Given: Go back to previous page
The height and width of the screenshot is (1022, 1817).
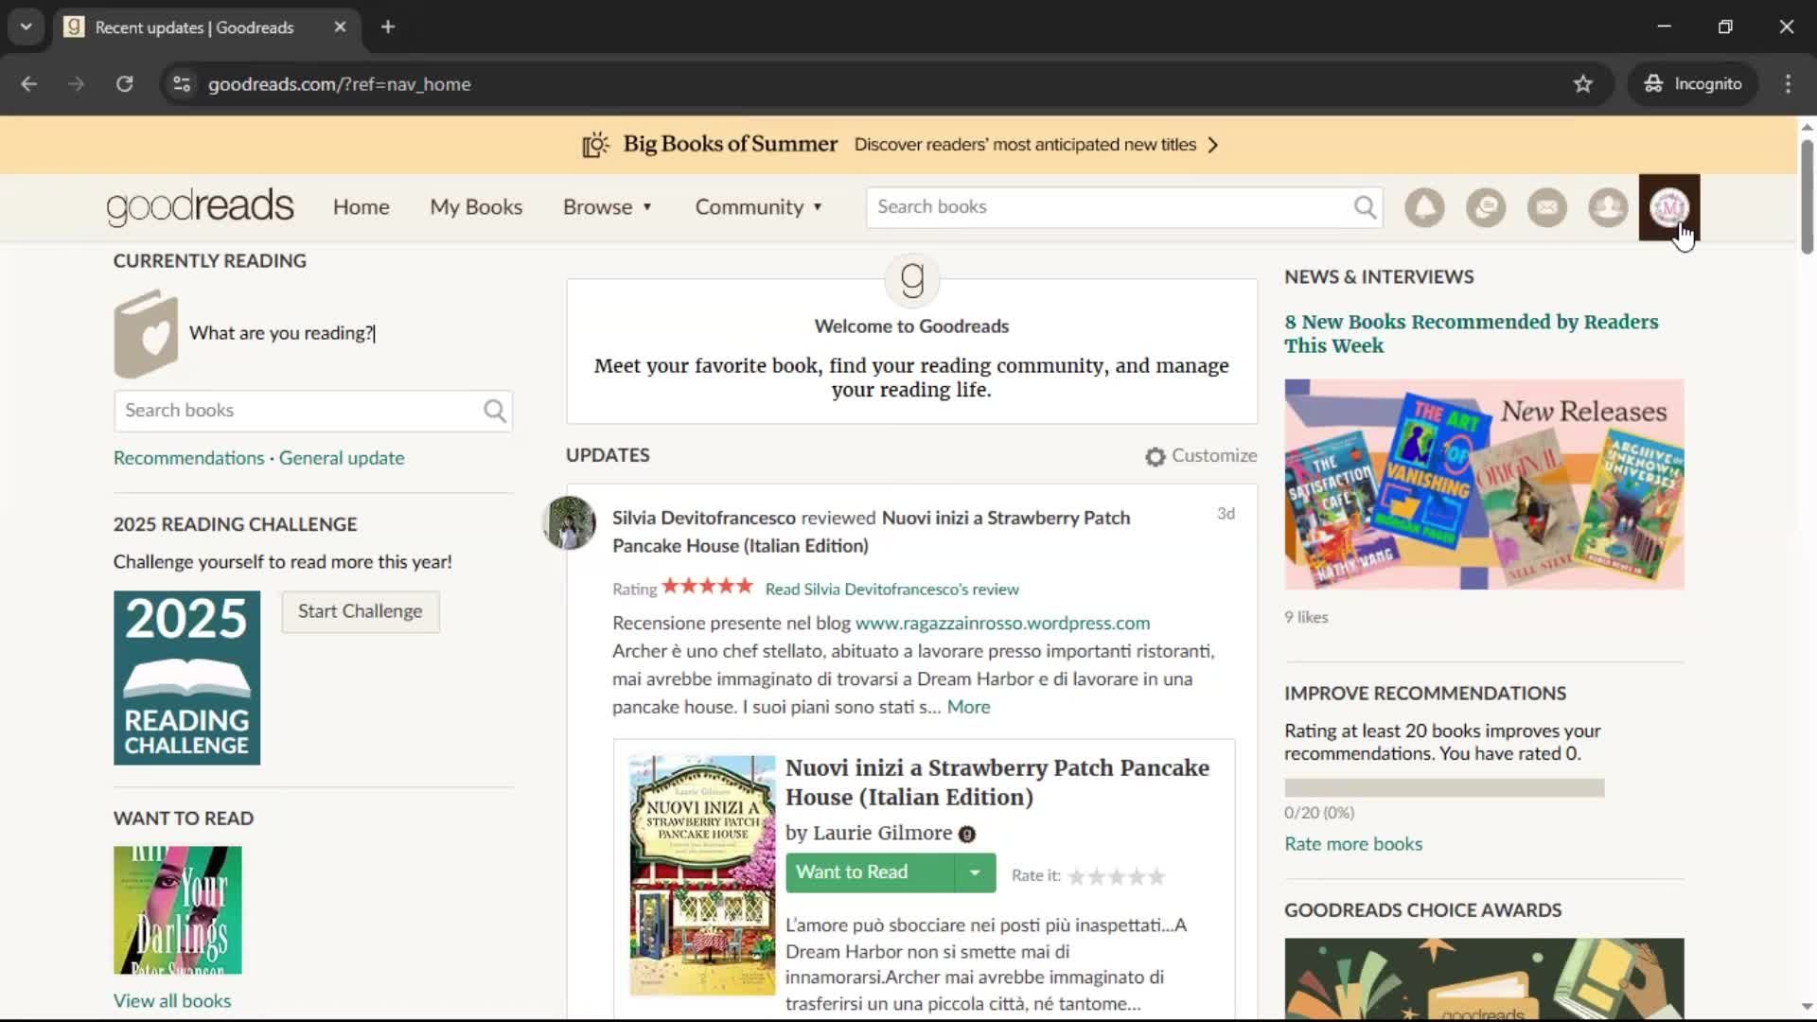Looking at the screenshot, I should coord(29,84).
